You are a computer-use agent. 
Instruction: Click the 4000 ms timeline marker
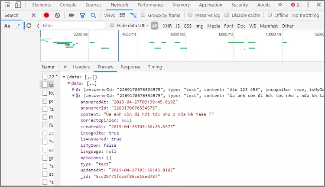pos(129,34)
